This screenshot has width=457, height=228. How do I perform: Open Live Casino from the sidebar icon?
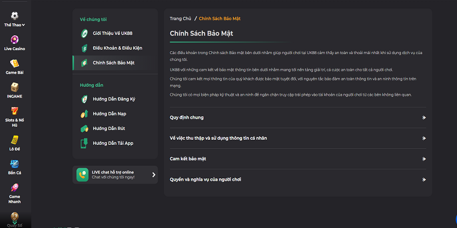15,39
